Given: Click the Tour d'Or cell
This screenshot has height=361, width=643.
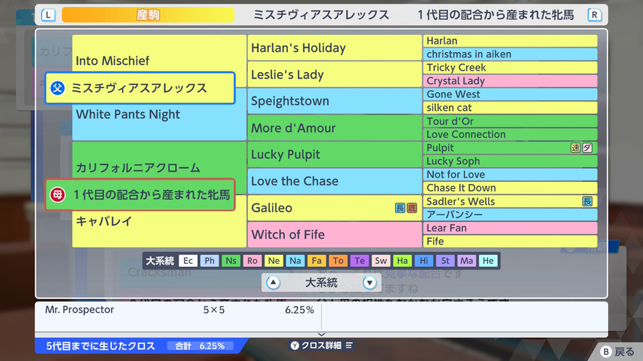Looking at the screenshot, I should 510,121.
